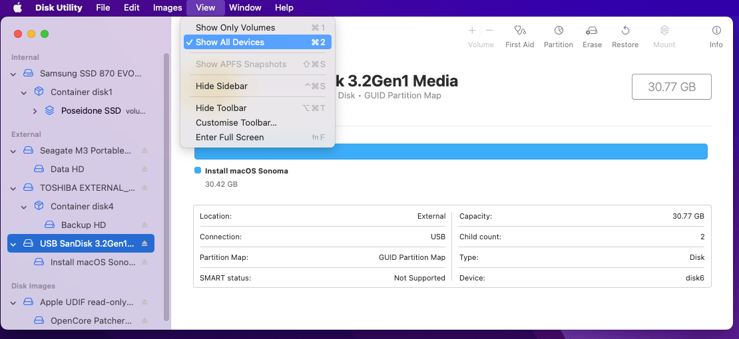Screen dimensions: 739x339
Task: Collapse the TOSHIBA EXTERNAL disk tree
Action: coord(13,188)
